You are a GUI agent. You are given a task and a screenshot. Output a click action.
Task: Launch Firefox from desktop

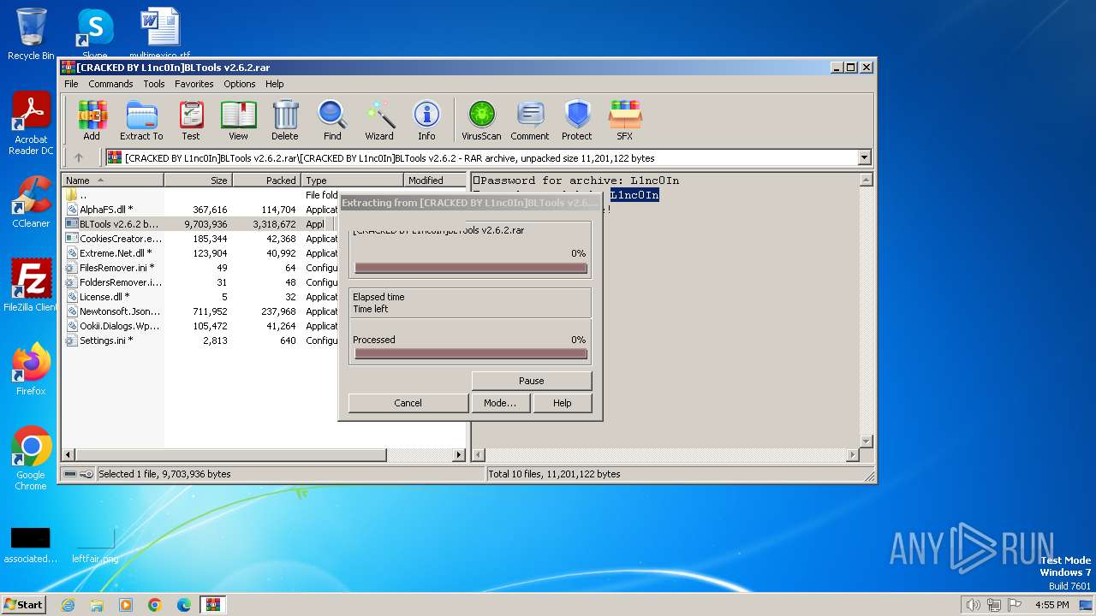(x=31, y=370)
